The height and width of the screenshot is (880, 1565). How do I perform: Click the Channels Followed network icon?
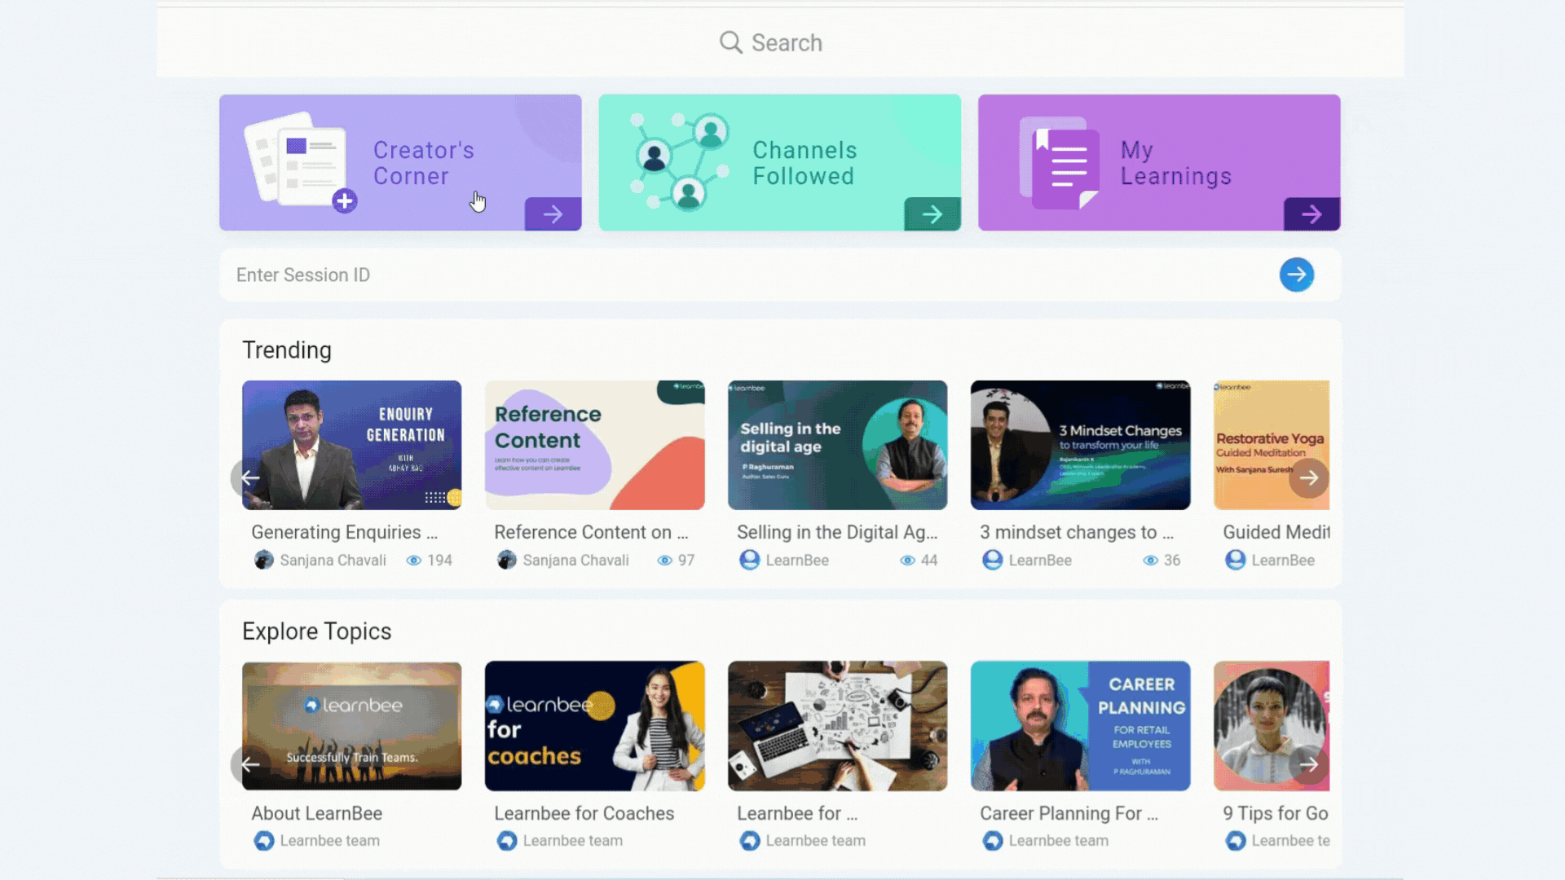click(679, 161)
